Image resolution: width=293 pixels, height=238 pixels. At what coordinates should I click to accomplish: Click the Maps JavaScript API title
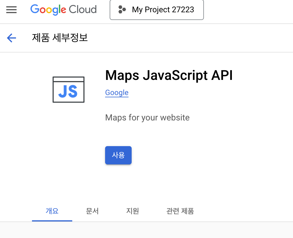point(169,75)
